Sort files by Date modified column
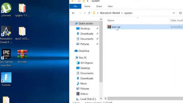 pyautogui.click(x=176, y=20)
